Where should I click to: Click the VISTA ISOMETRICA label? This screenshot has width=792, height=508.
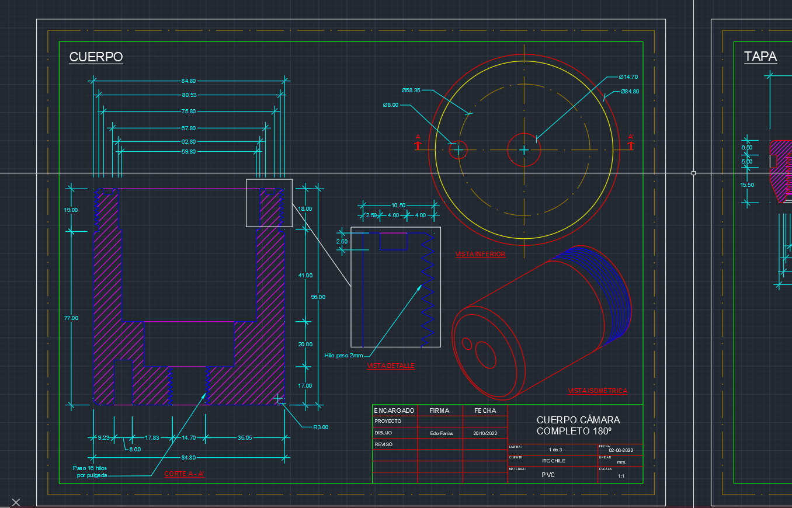pos(598,391)
